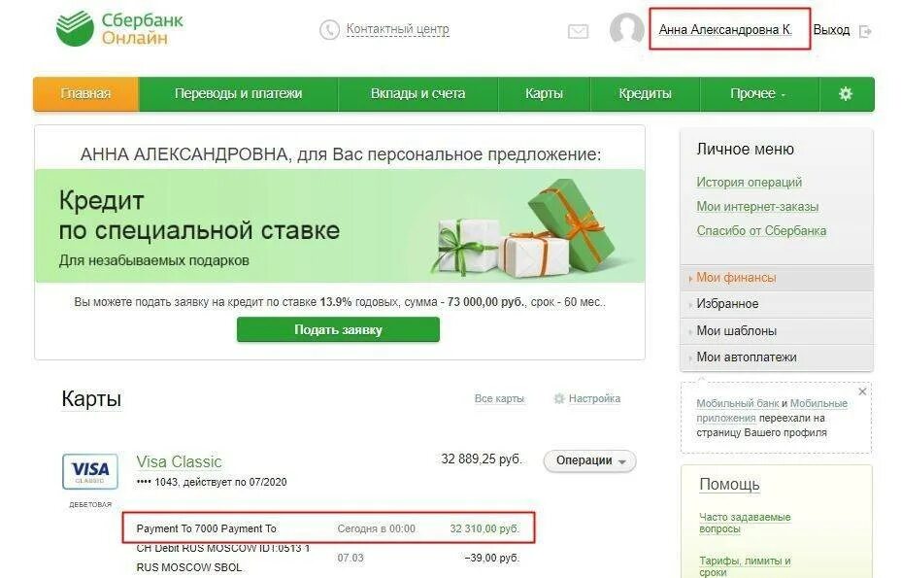Click the Sberbank Online logo
The height and width of the screenshot is (578, 901).
(x=119, y=28)
